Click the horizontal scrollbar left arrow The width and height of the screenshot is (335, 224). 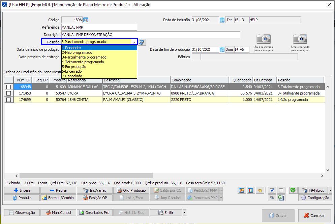click(17, 176)
